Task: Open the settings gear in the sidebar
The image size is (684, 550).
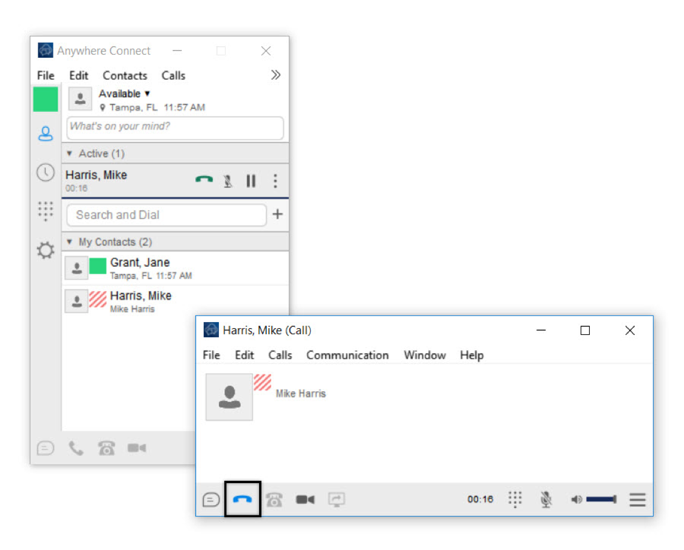Action: click(x=46, y=250)
